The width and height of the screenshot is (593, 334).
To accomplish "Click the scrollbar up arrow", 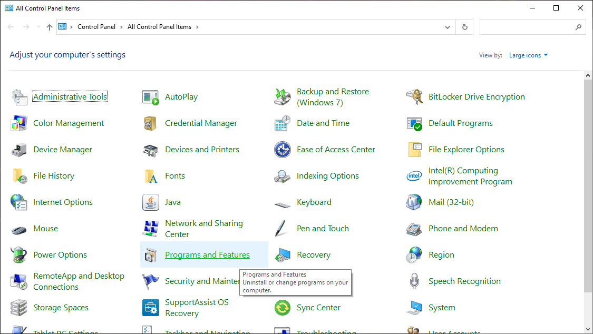I will (x=588, y=75).
